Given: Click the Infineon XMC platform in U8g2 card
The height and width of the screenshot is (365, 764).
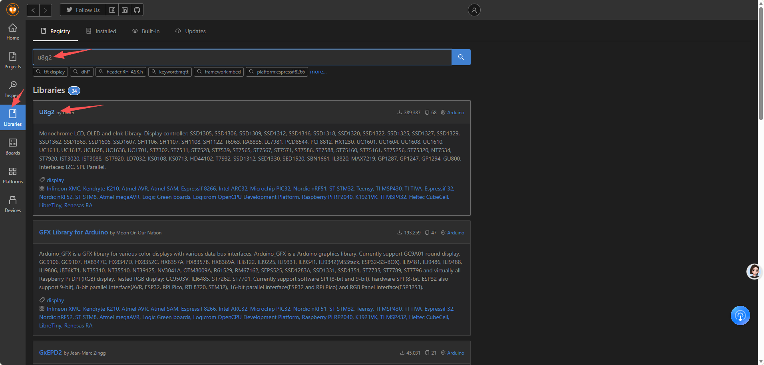Looking at the screenshot, I should click(64, 188).
